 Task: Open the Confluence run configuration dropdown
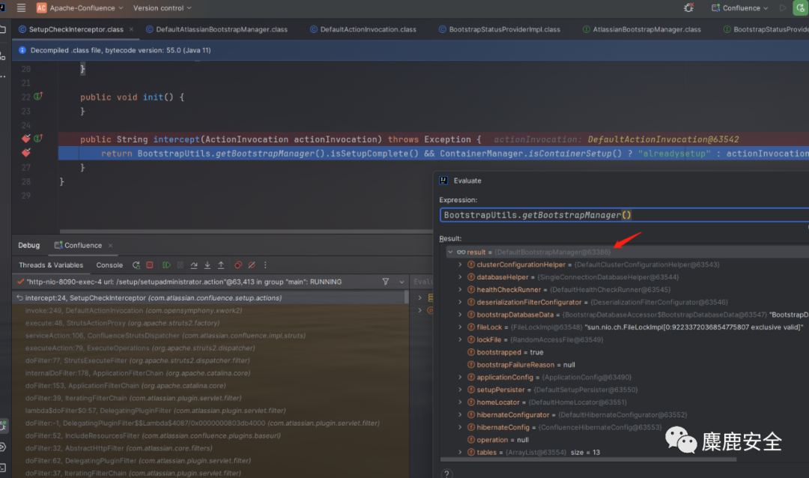(x=740, y=7)
